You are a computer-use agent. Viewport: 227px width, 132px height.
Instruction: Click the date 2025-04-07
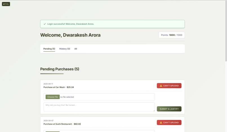point(48,120)
